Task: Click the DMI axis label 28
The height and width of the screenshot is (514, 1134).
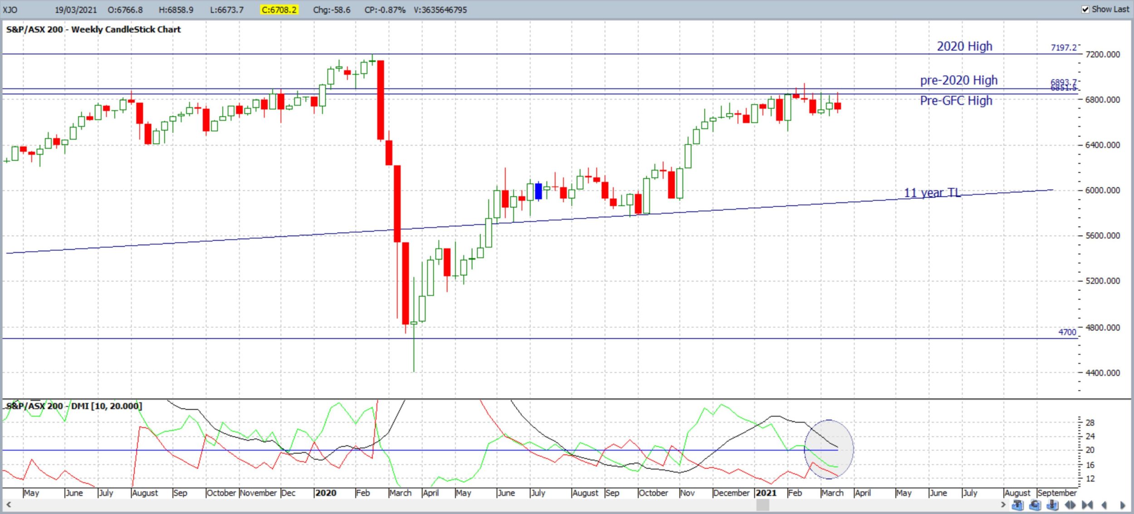Action: click(1090, 423)
